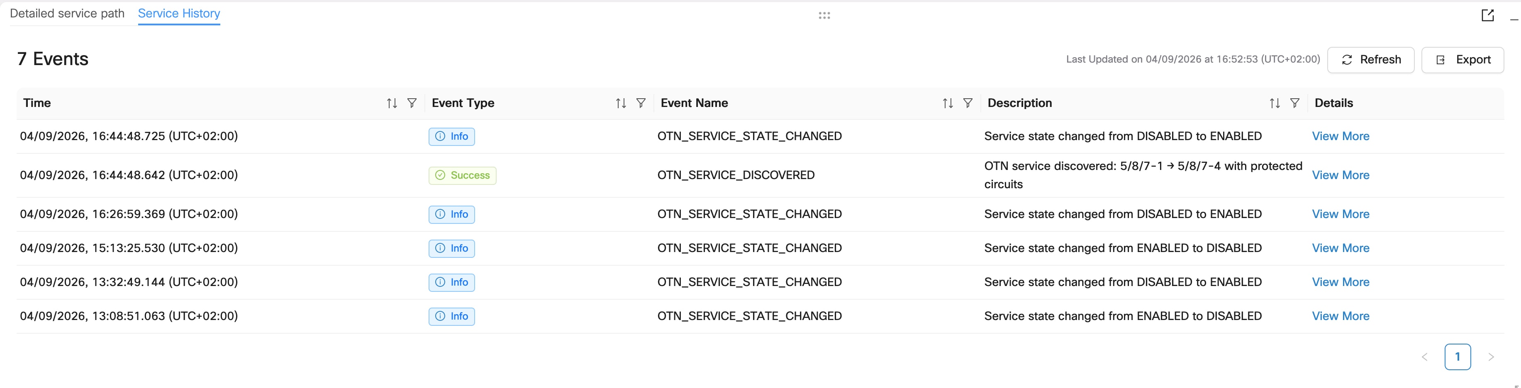Select the sort icon on the Time column

(x=392, y=103)
